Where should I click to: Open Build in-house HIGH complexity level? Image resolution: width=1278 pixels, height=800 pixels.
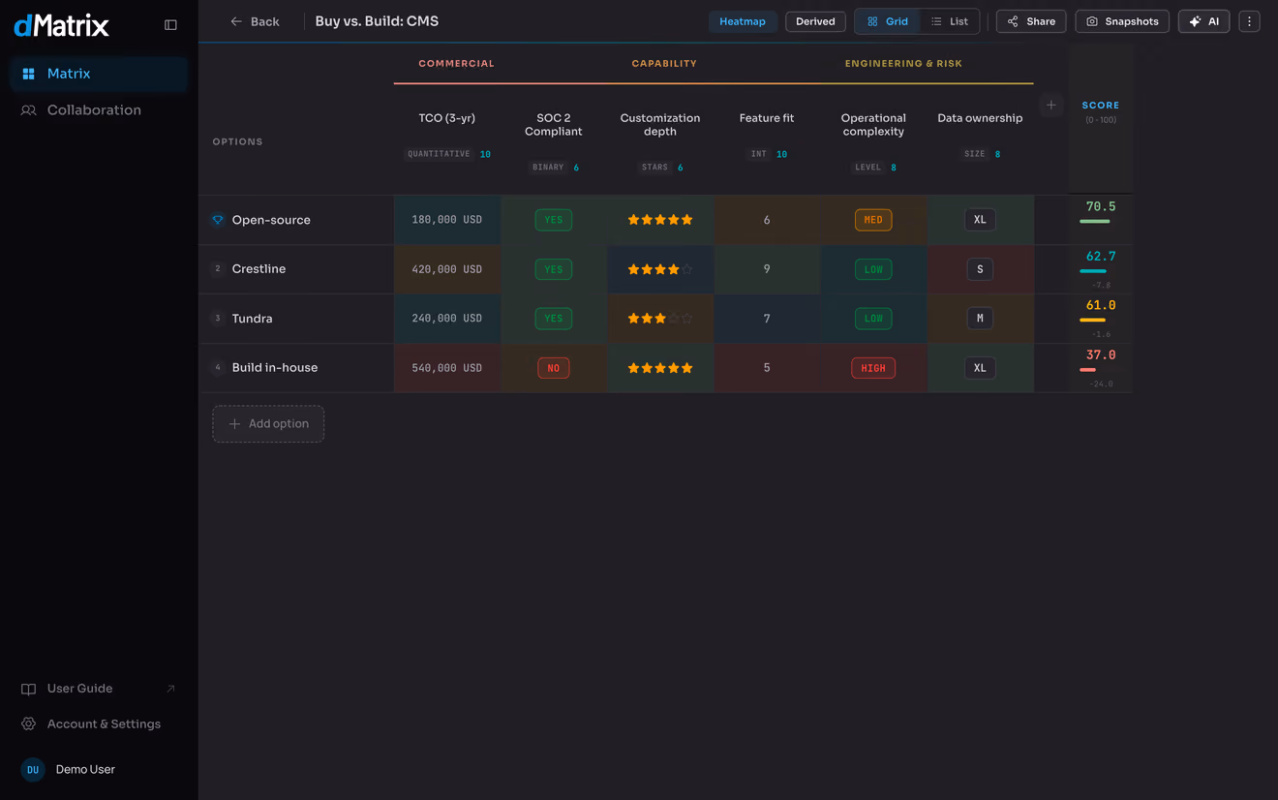tap(873, 368)
